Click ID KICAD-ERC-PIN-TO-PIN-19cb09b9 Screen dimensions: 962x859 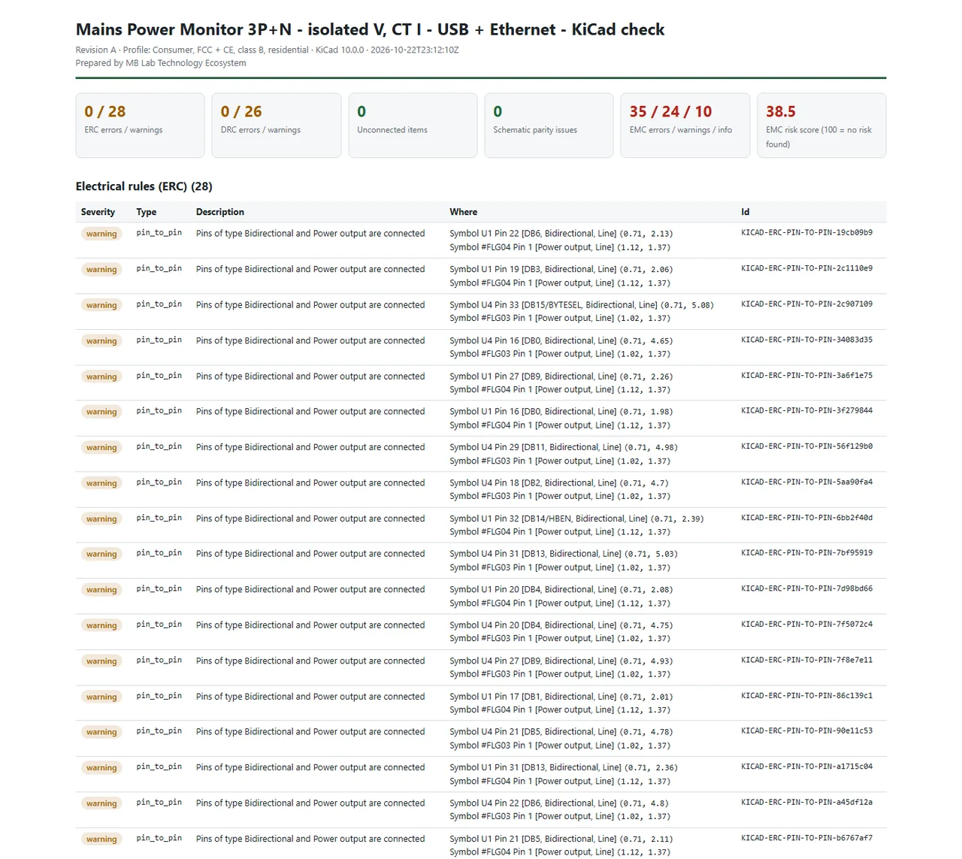807,233
